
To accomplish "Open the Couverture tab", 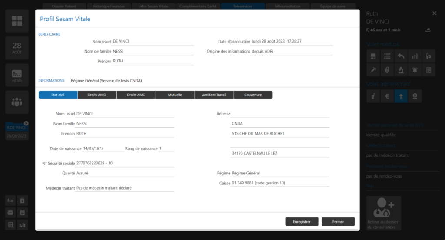I will [253, 95].
